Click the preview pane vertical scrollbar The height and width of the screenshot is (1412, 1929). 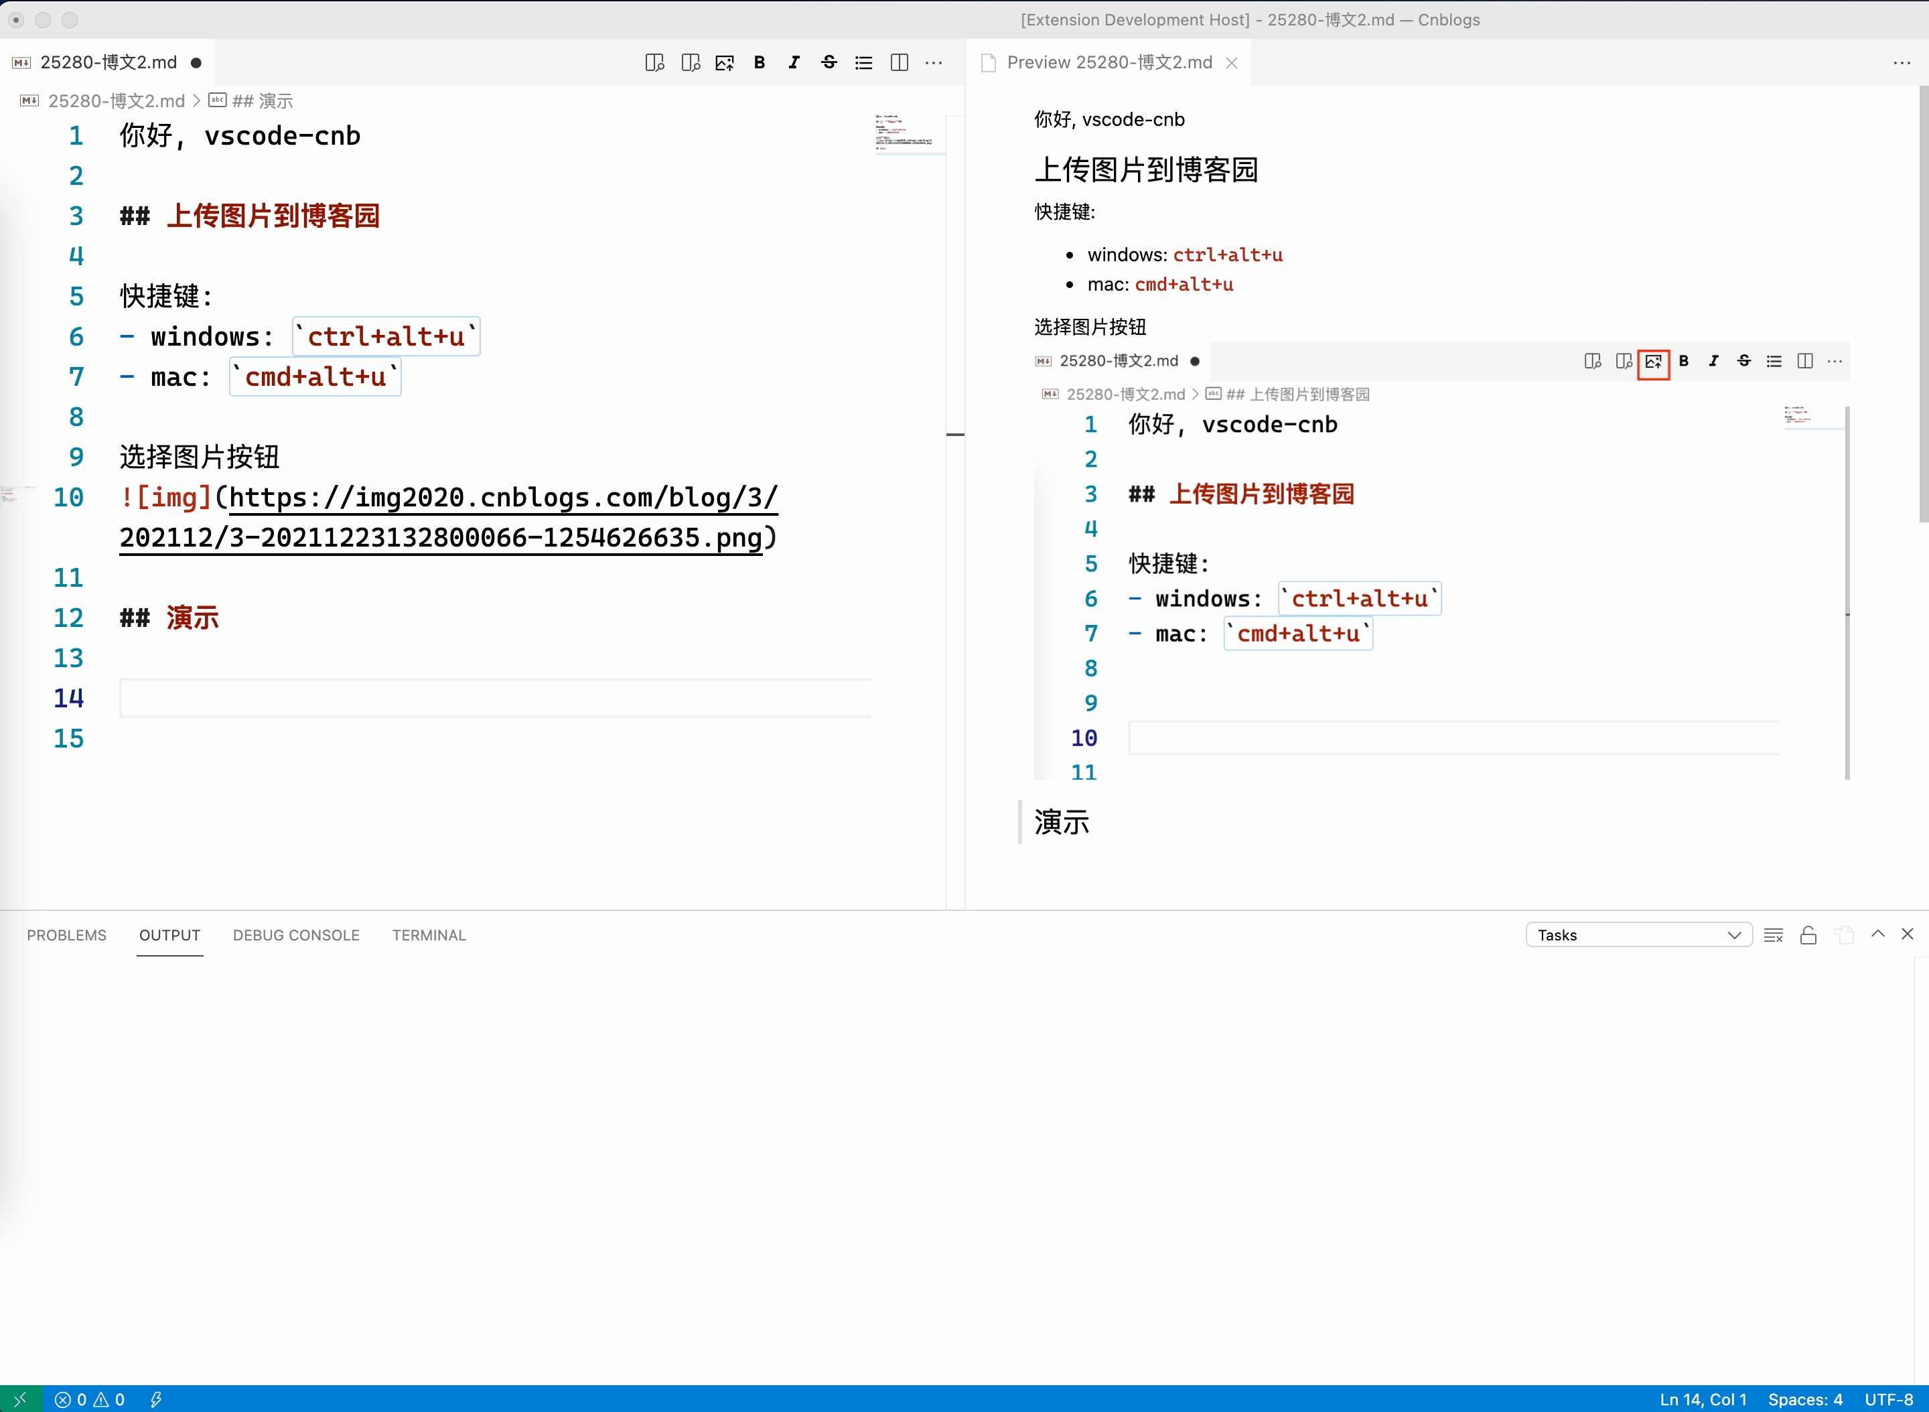(x=1923, y=303)
